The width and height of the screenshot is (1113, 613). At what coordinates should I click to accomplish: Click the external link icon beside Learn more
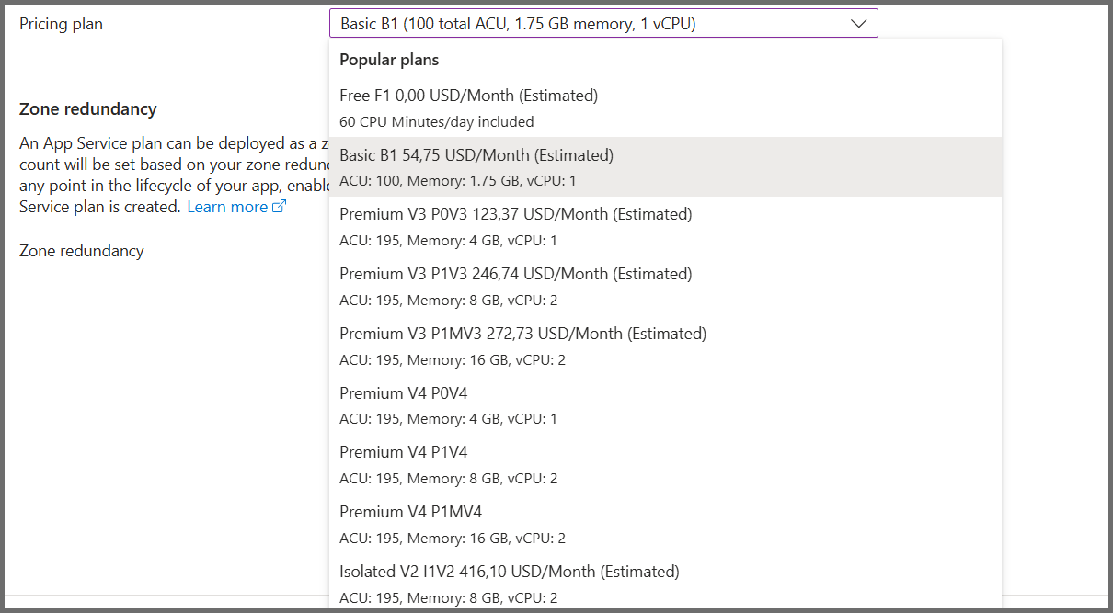tap(280, 207)
